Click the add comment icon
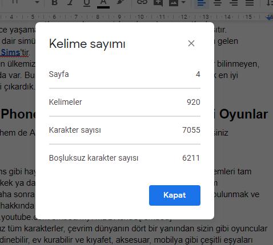Image resolution: width=273 pixels, height=245 pixels. [x=158, y=3]
